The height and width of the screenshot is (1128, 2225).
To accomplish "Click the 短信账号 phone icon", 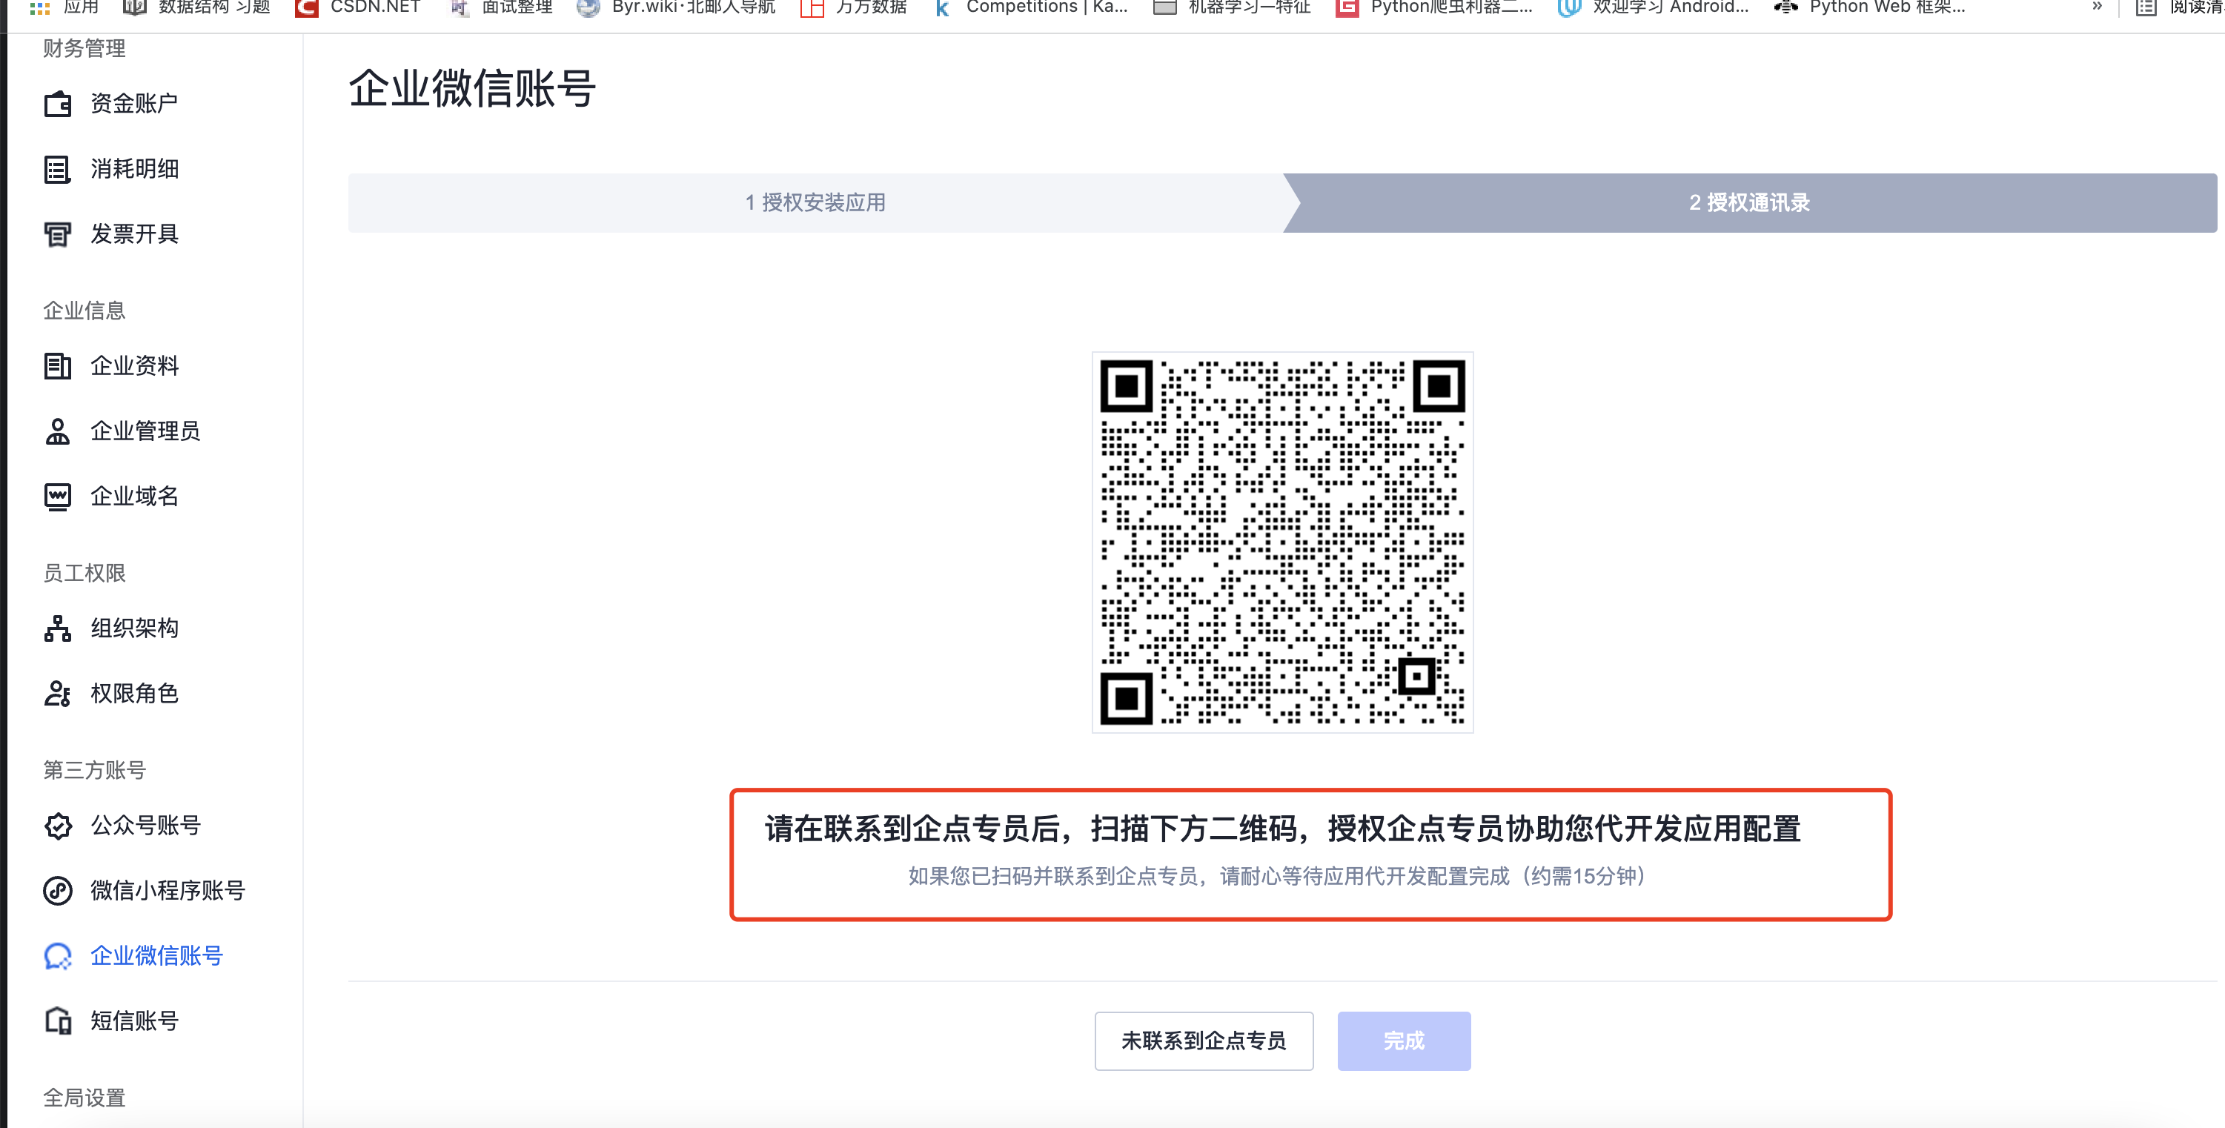I will [x=58, y=1021].
